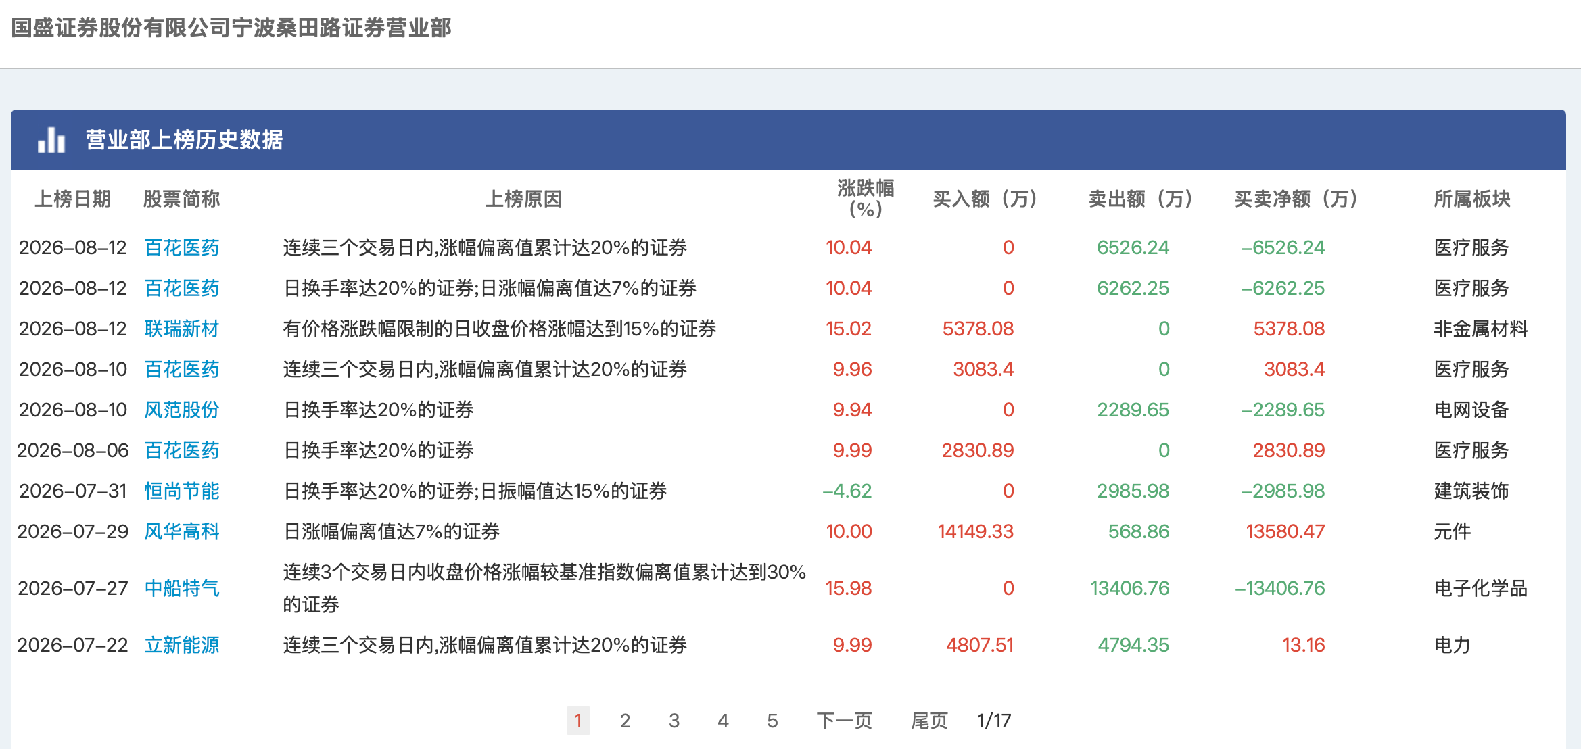Click the 买入额（万） column header
1581x749 pixels.
985,199
